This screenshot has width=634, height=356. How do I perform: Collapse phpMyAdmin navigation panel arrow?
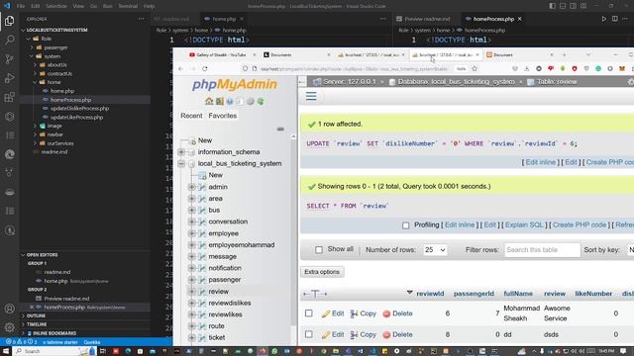tap(301, 82)
